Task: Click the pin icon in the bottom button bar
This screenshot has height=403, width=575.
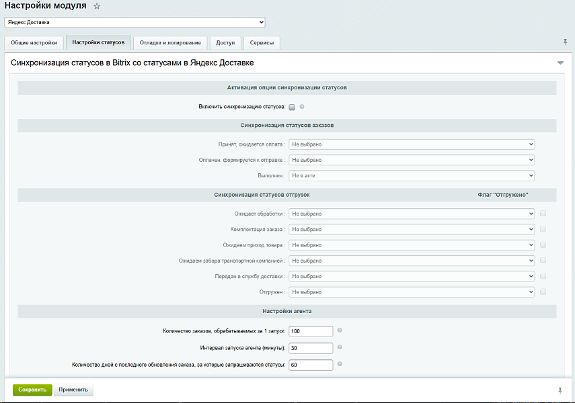Action: [x=560, y=390]
